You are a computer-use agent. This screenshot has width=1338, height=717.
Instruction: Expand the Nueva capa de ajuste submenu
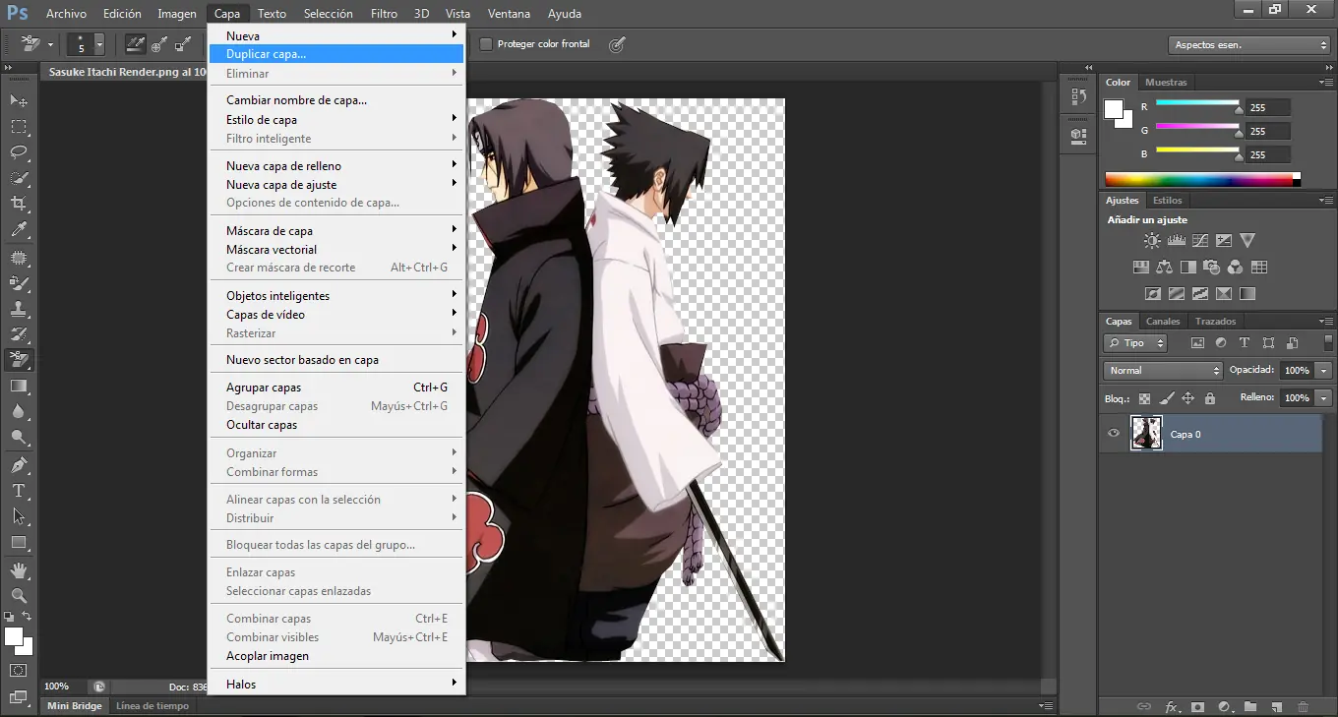click(x=336, y=184)
